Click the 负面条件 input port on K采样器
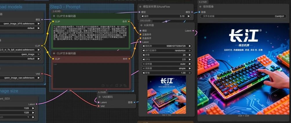Viewport: 291px width, 123px height. pyautogui.click(x=140, y=38)
